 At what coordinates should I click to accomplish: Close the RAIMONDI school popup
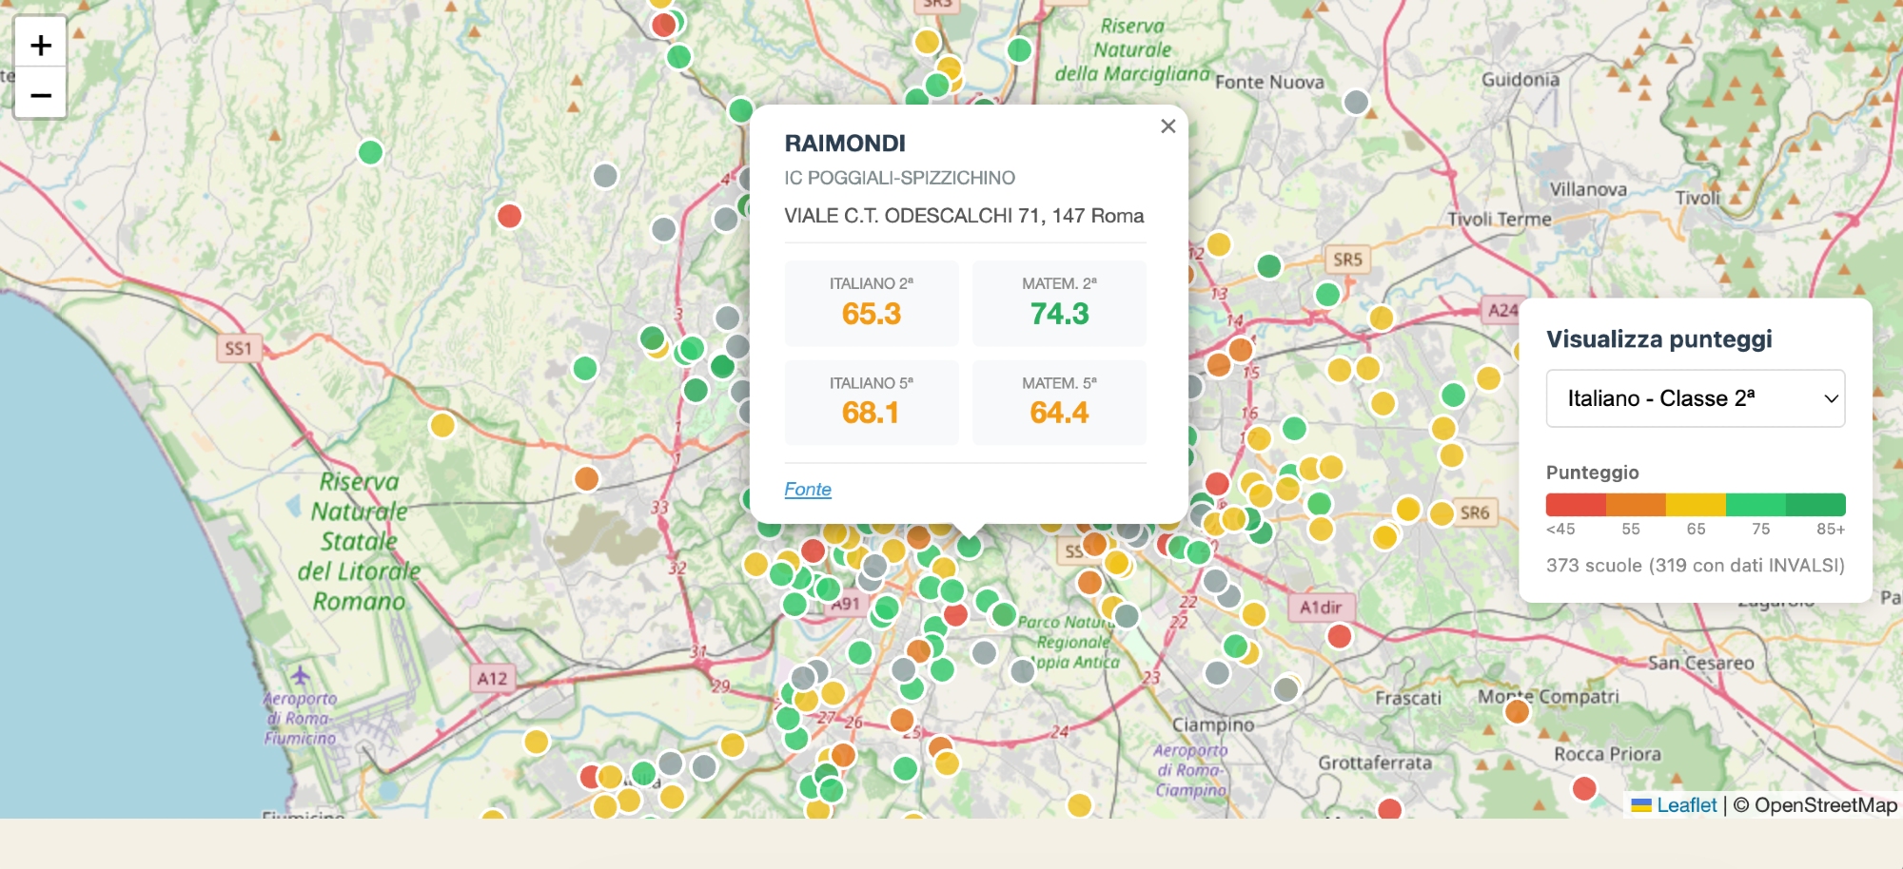point(1168,126)
